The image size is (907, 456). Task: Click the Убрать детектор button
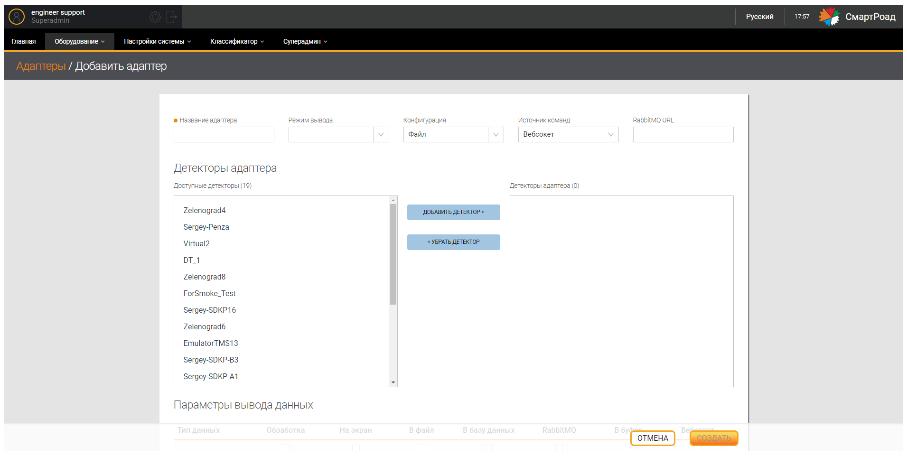(x=454, y=242)
